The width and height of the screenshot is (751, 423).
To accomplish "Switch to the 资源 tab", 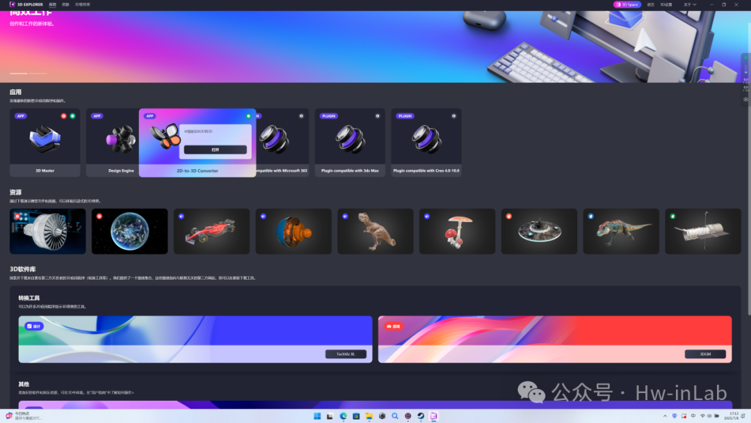I will pos(65,4).
